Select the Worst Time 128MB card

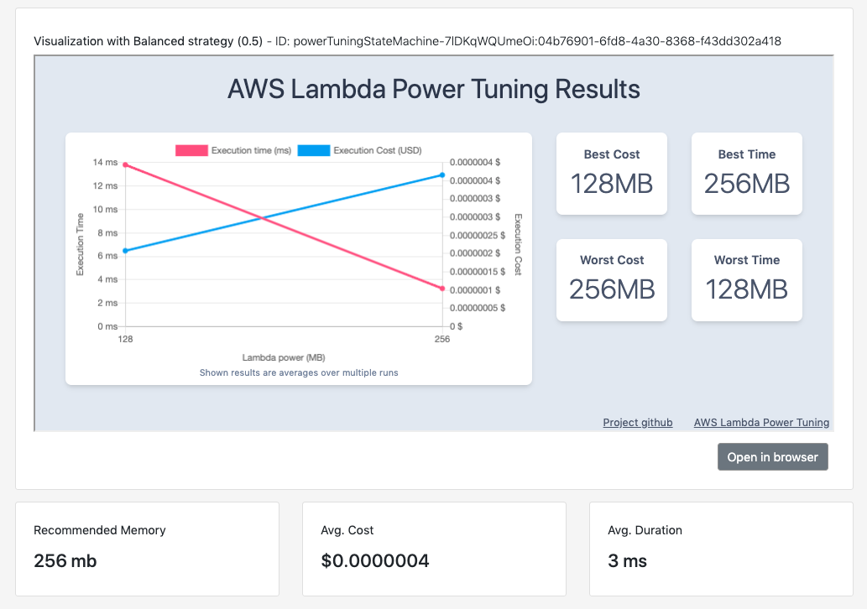point(746,279)
